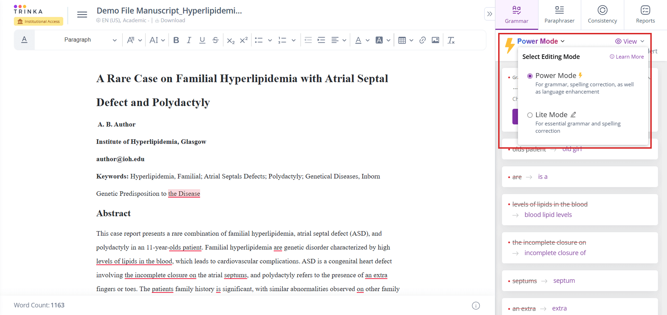667x315 pixels.
Task: Click the underlined word 'septums' in abstract
Action: coord(235,275)
